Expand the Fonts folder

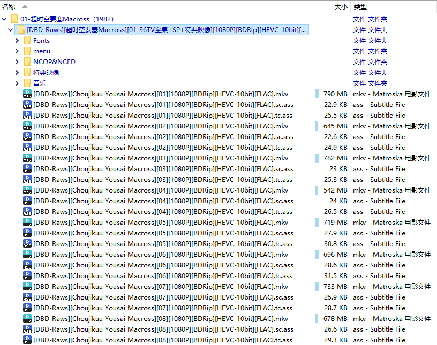click(x=17, y=41)
